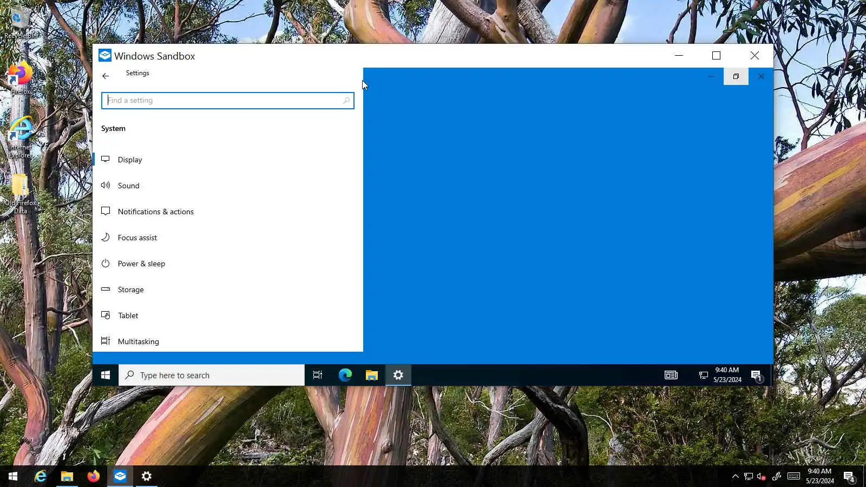Open News and interests icon in sandbox taskbar
The width and height of the screenshot is (866, 487).
(671, 375)
